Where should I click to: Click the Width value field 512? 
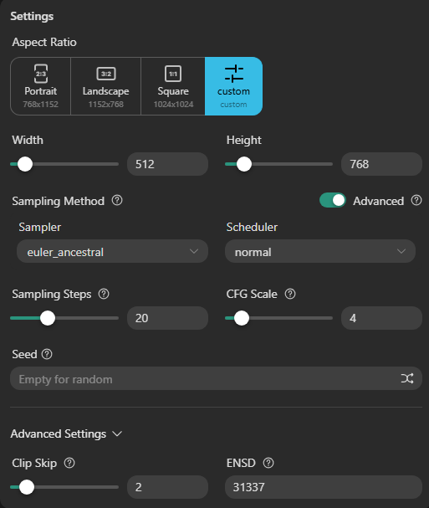[168, 164]
